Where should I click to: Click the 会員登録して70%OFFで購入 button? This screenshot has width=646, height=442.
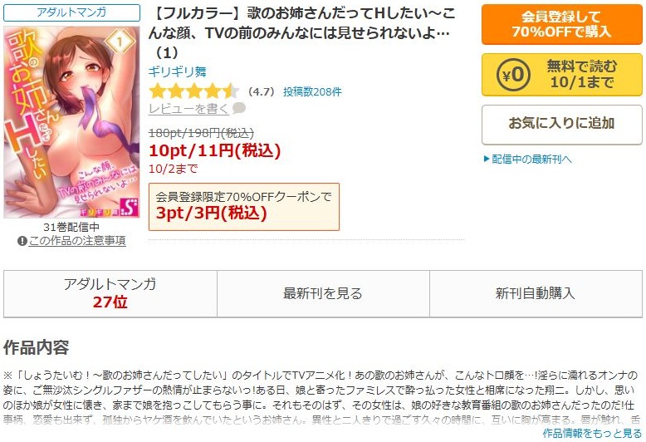pos(562,24)
